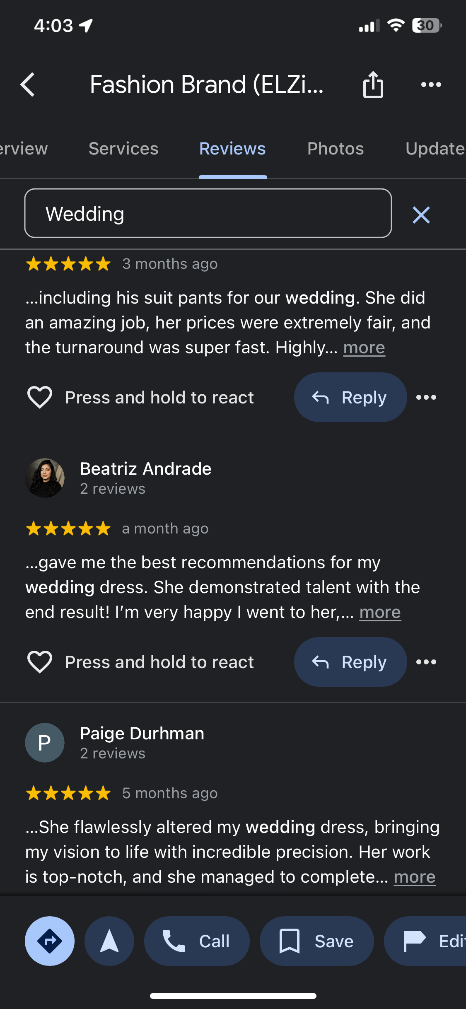
Task: Tap the blue directions diamond icon
Action: click(50, 941)
